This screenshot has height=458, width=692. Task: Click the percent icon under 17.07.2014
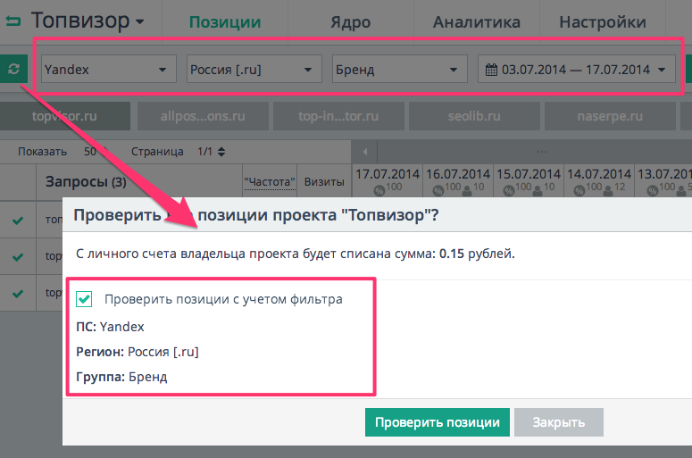tap(379, 190)
